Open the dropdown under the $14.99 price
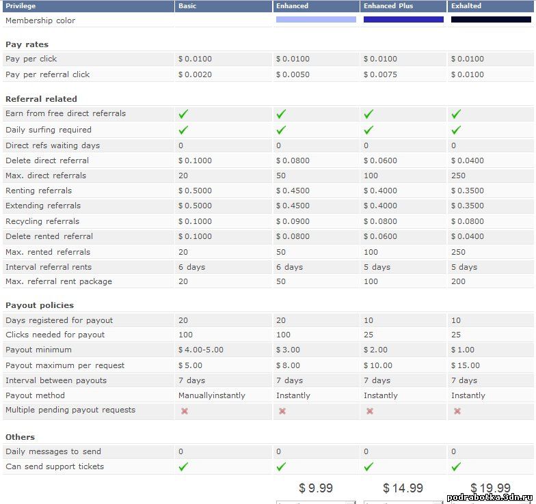 pos(403,501)
